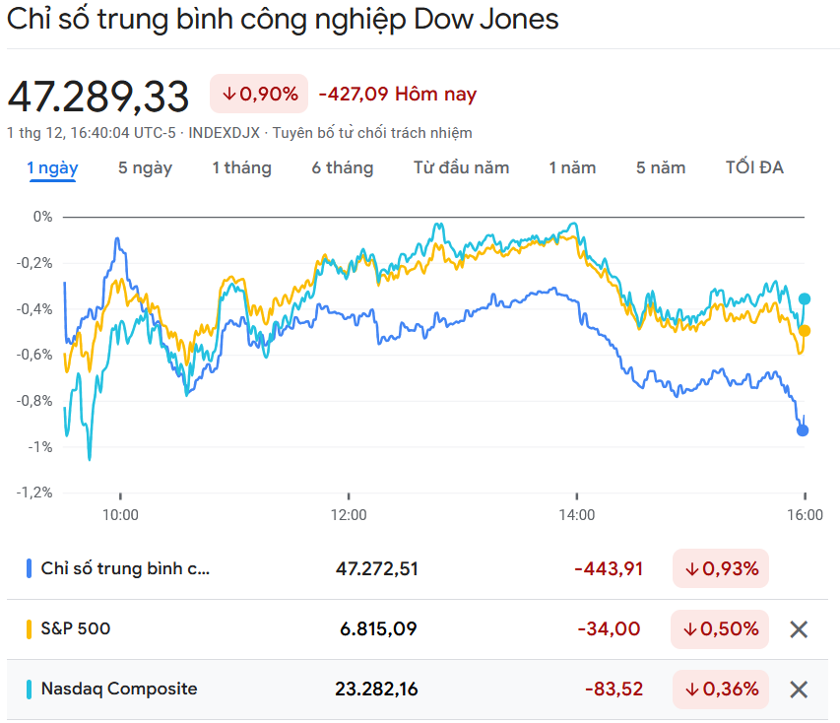Click the Dow Jones blue endpoint dot

[x=803, y=430]
